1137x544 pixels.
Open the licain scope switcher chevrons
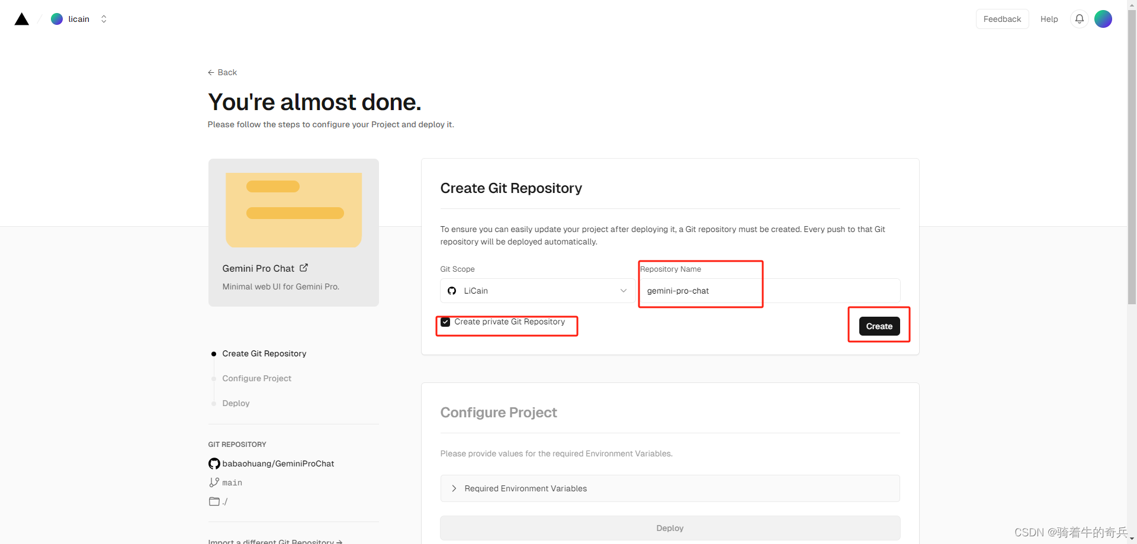[104, 19]
